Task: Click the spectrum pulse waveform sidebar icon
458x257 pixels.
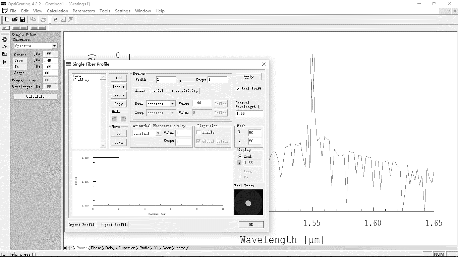Action: pos(5,47)
